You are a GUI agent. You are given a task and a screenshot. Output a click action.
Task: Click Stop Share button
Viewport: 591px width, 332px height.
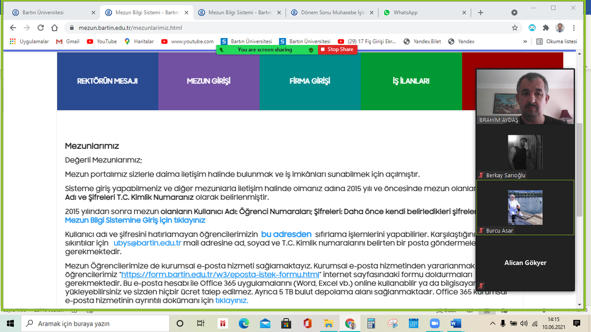point(337,50)
